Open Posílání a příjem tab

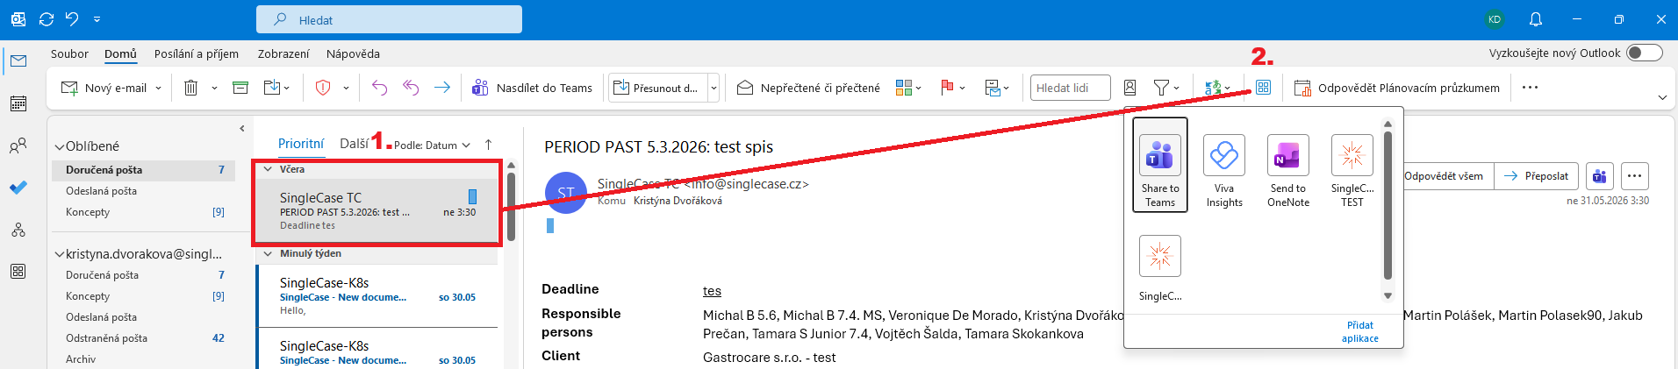197,53
